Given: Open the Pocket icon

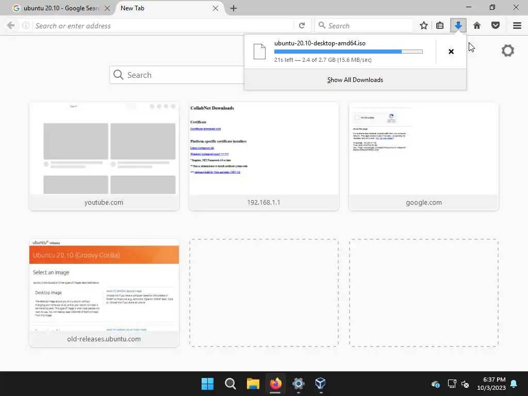Looking at the screenshot, I should pos(496,26).
